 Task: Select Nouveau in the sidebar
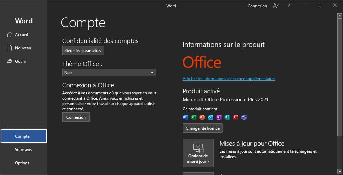coord(23,48)
